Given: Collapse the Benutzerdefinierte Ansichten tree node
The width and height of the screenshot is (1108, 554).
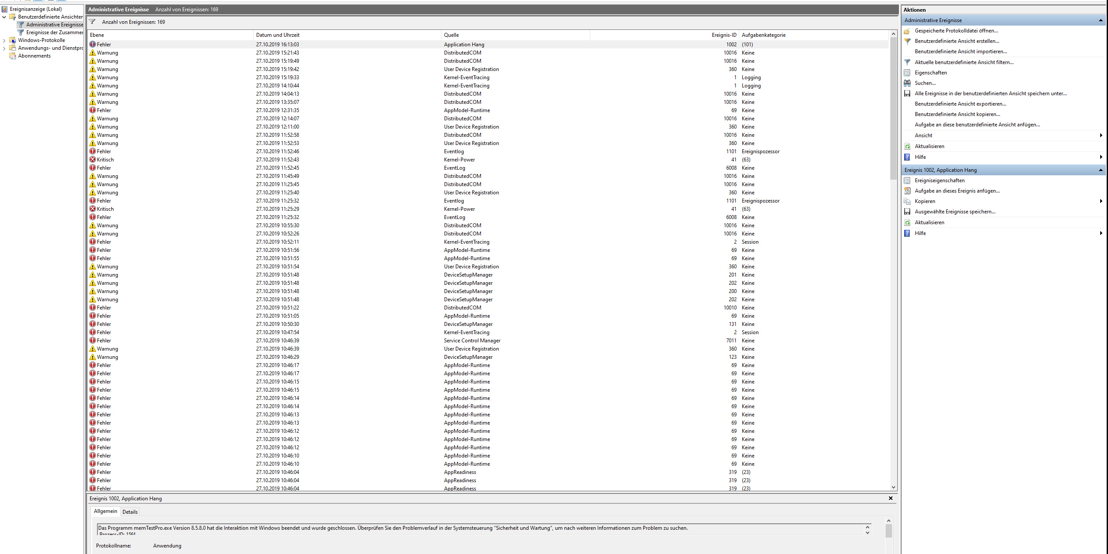Looking at the screenshot, I should [x=4, y=17].
